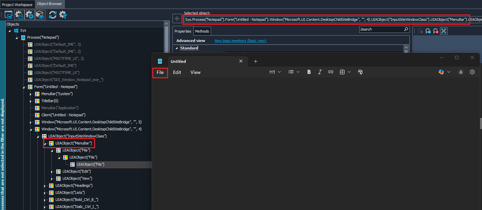Click the Objects tree scrollbar up arrow
Viewport: 482px width, 210px height.
click(x=167, y=23)
